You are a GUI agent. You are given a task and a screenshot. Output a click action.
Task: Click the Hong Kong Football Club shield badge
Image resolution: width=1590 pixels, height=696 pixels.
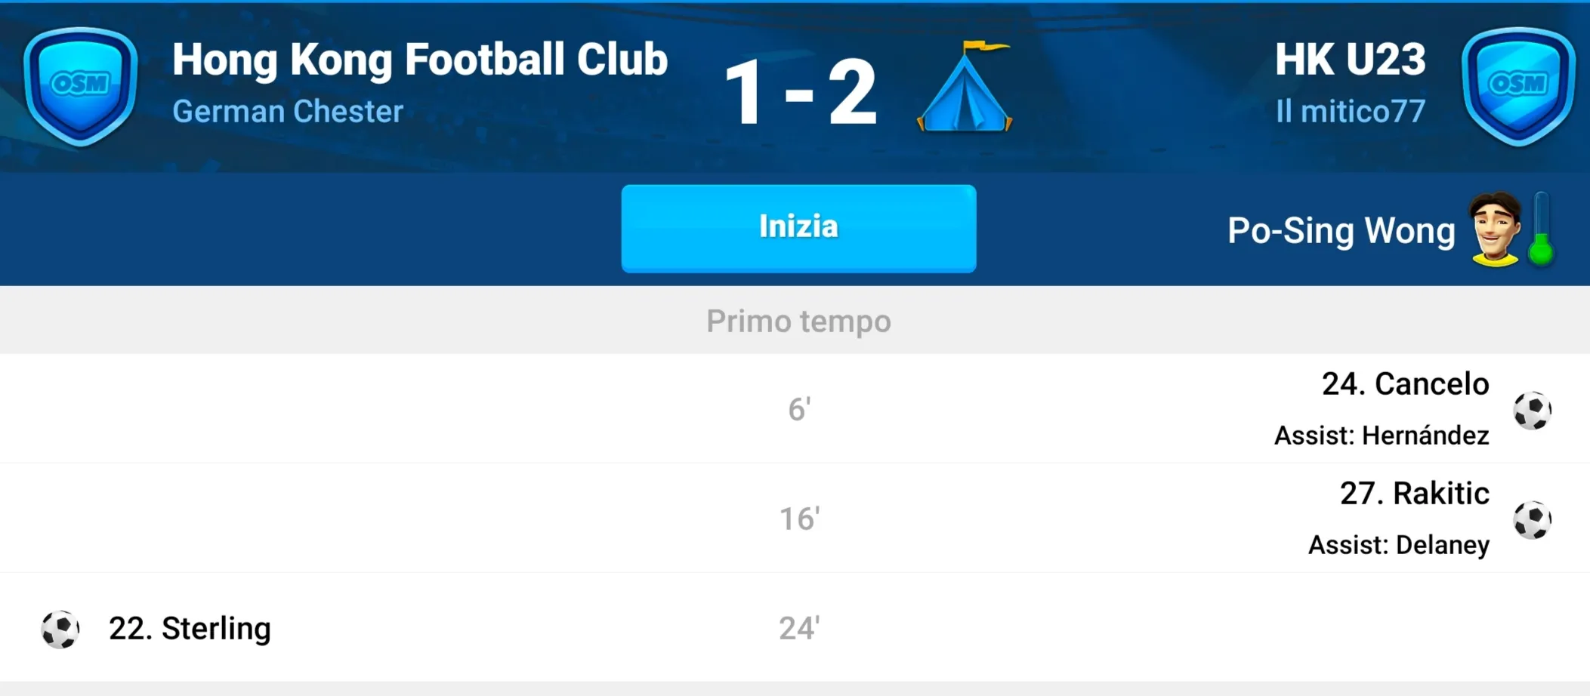pos(80,86)
